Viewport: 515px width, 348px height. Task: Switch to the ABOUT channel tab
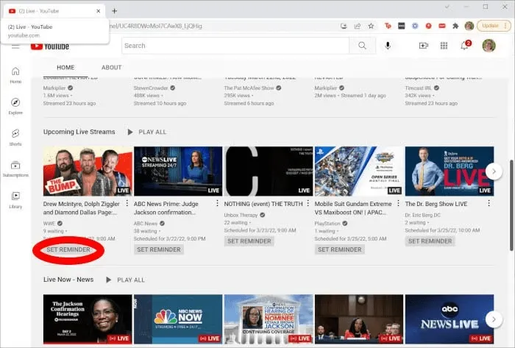(111, 67)
